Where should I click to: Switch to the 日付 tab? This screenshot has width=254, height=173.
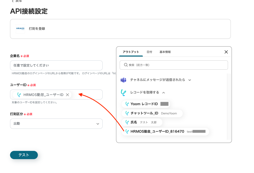(149, 52)
